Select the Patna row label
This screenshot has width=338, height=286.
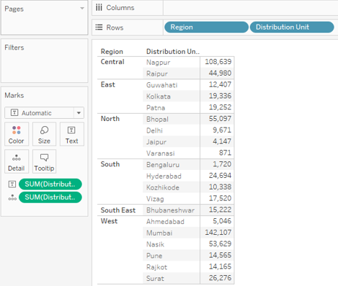pos(156,108)
